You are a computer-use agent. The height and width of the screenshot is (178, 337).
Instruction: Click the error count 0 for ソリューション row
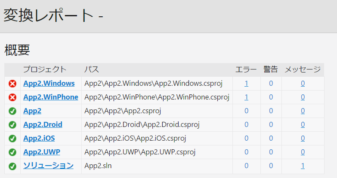[247, 166]
